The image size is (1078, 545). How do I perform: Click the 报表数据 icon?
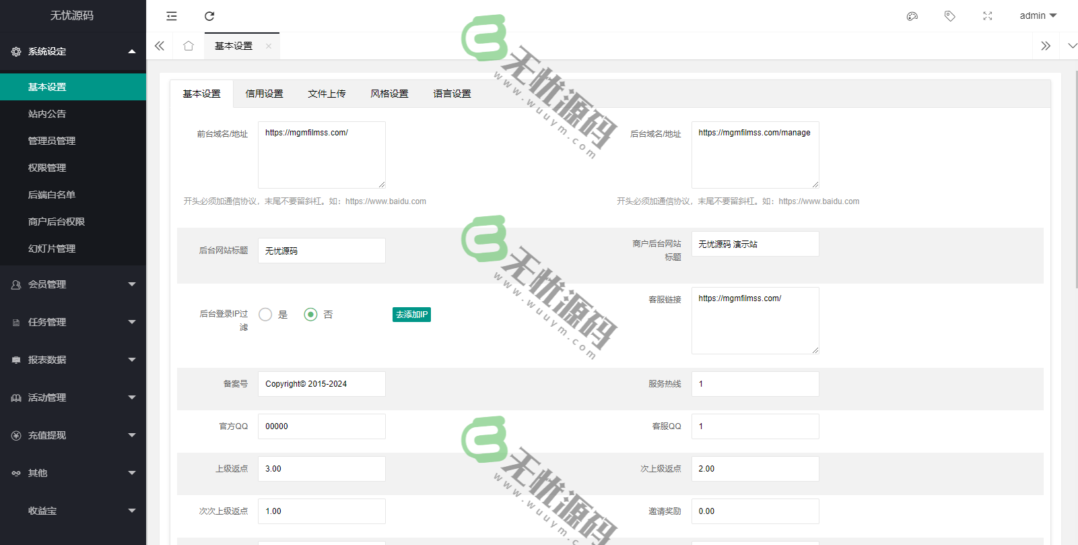pyautogui.click(x=16, y=360)
